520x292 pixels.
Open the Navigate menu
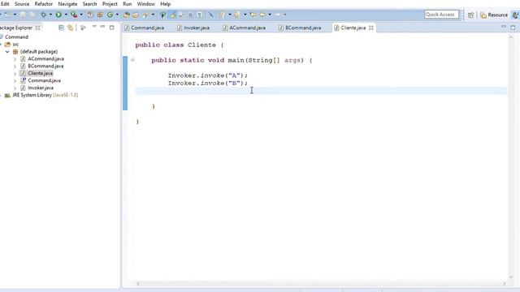tap(67, 4)
